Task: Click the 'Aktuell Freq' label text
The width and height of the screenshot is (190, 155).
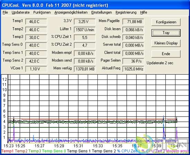Action: 111,68
